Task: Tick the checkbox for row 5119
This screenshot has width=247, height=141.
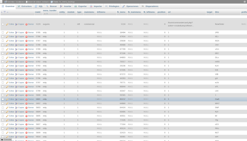Action: tap(3, 24)
